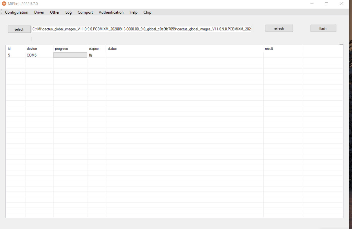352x229 pixels.
Task: Open the Log menu
Action: (68, 12)
